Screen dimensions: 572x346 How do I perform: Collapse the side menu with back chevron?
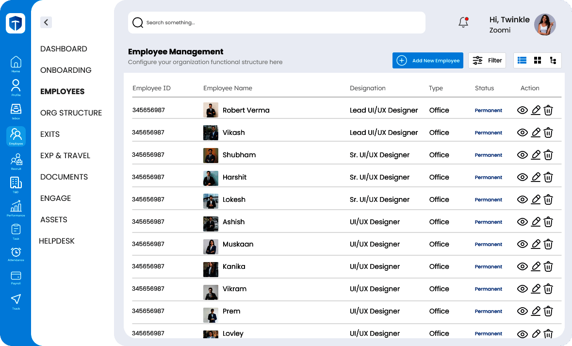tap(46, 22)
